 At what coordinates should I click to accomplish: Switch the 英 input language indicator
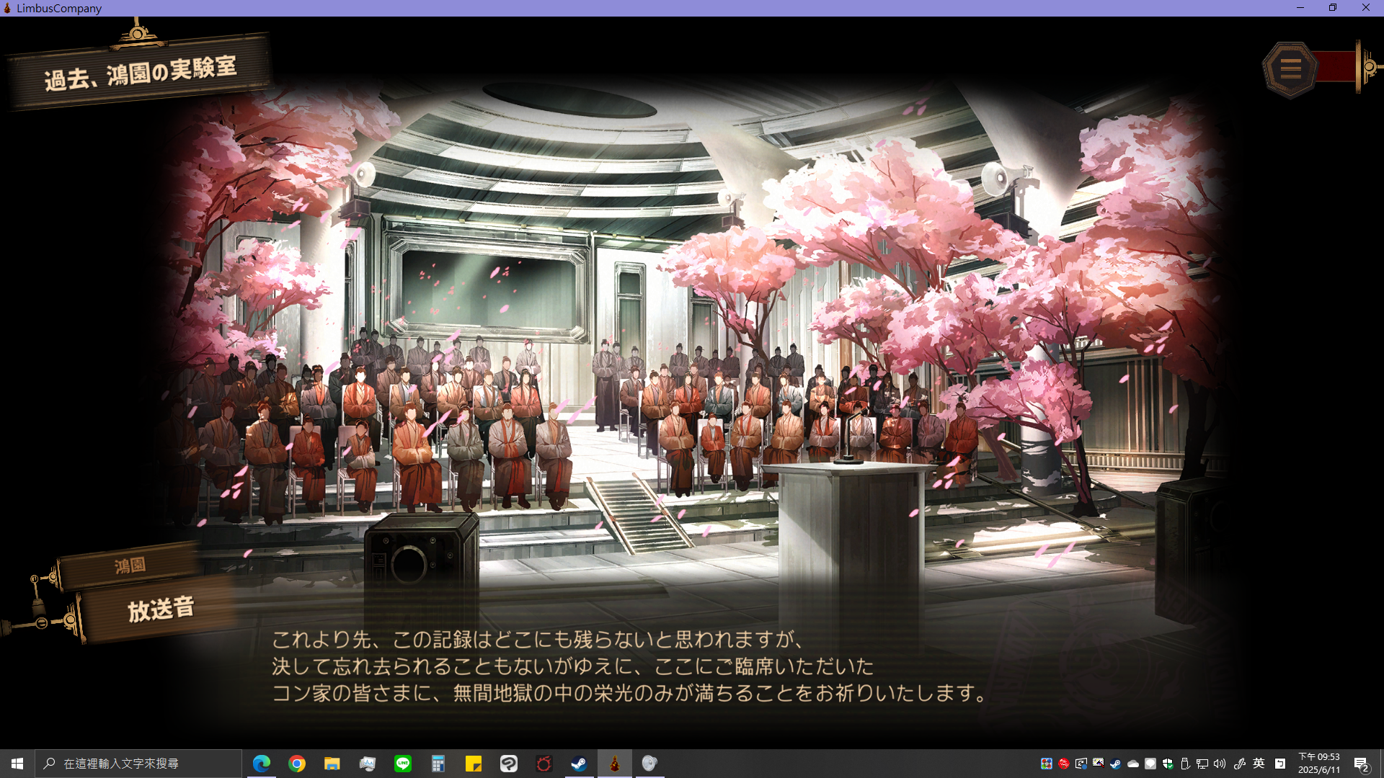click(1259, 764)
